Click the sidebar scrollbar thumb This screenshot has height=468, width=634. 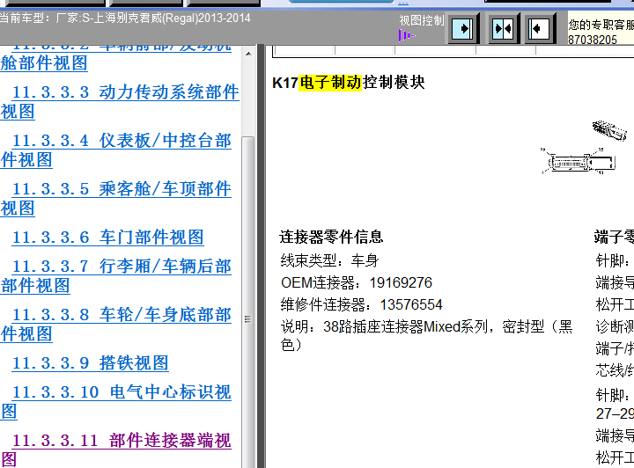248,302
